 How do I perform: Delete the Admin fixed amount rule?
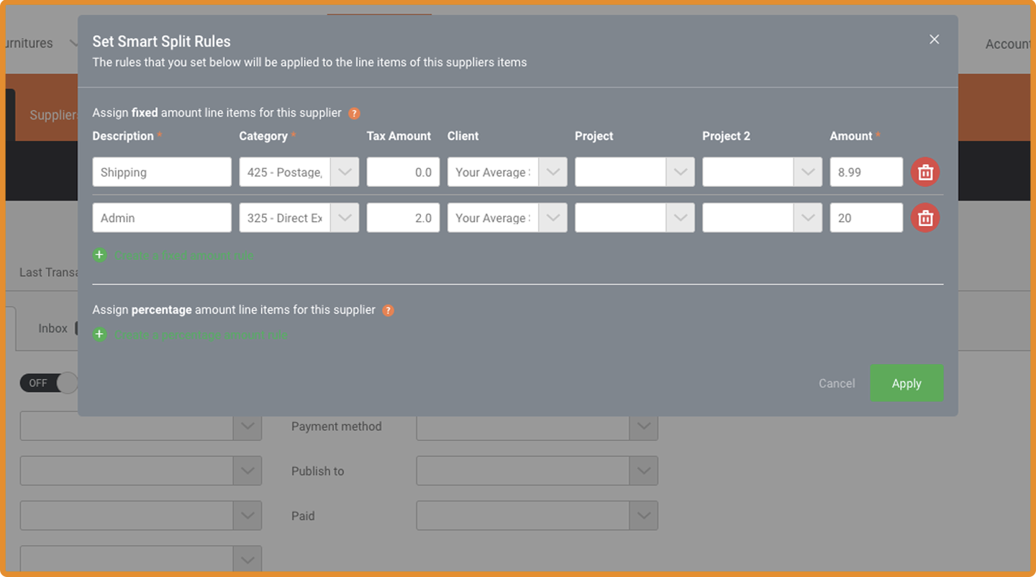(x=925, y=218)
